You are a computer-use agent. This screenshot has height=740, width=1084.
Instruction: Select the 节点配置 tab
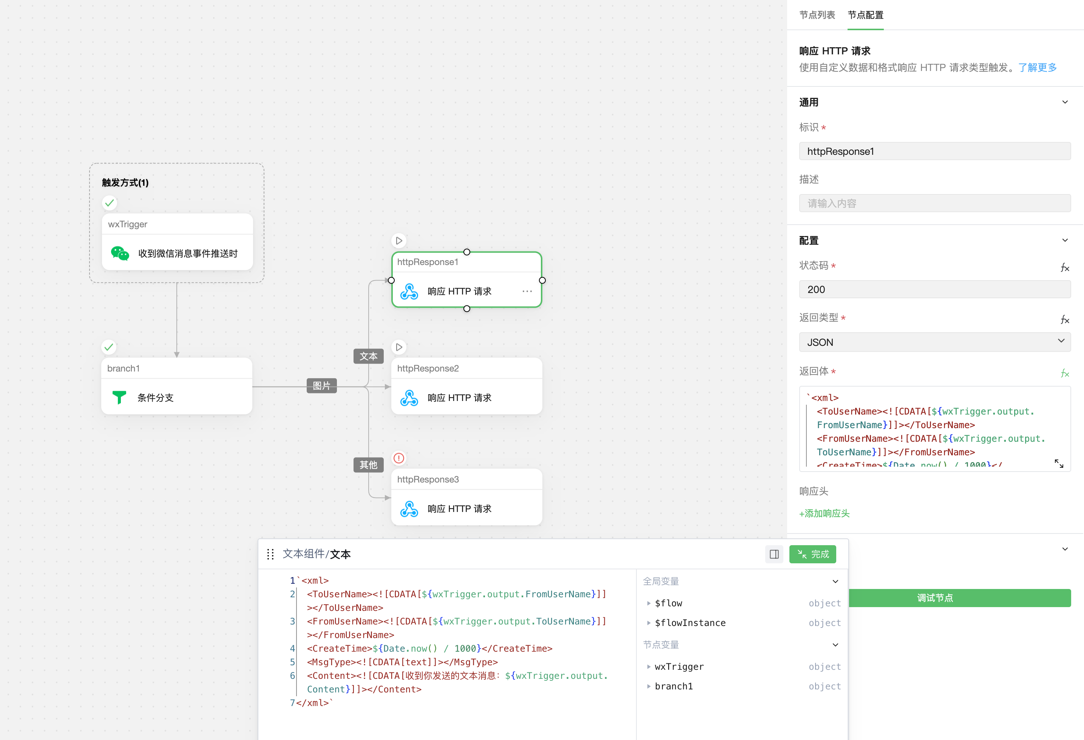(x=865, y=15)
